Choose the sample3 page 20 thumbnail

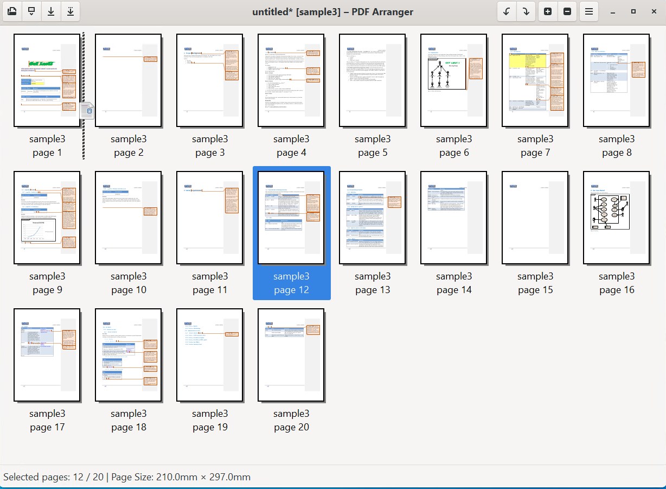click(291, 355)
